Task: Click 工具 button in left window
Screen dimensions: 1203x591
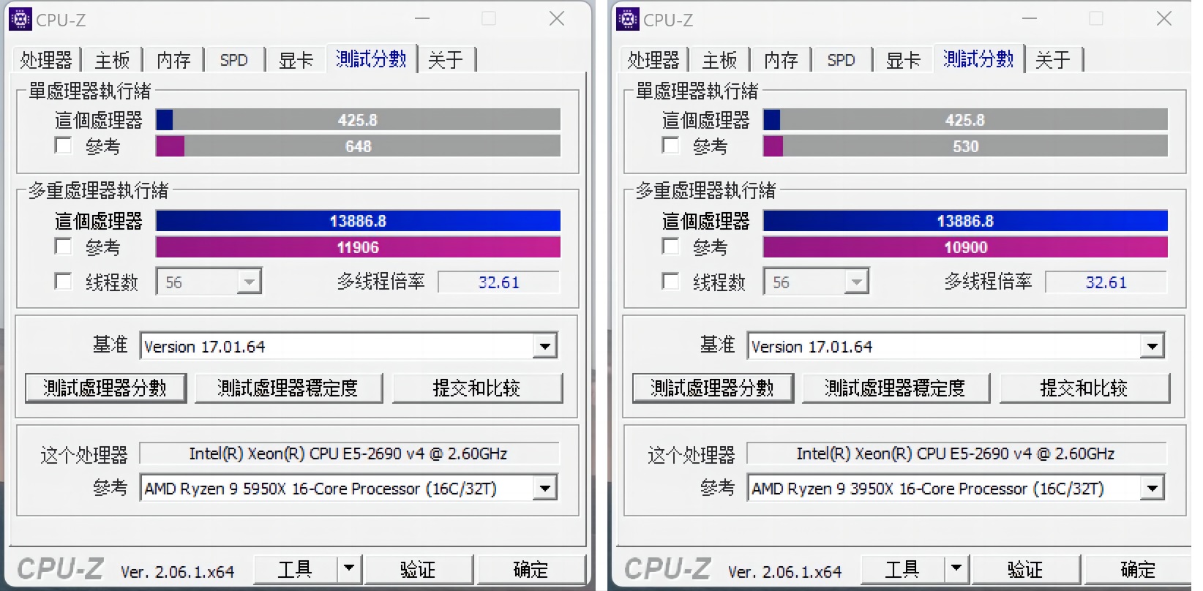Action: 296,568
